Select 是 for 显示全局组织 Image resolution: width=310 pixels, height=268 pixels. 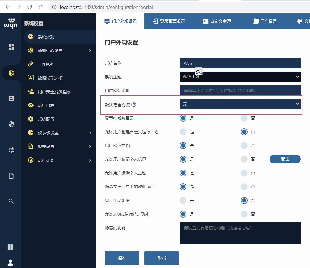(183, 200)
